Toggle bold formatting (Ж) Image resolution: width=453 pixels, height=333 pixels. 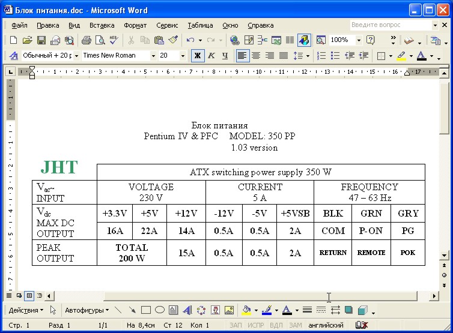(198, 55)
